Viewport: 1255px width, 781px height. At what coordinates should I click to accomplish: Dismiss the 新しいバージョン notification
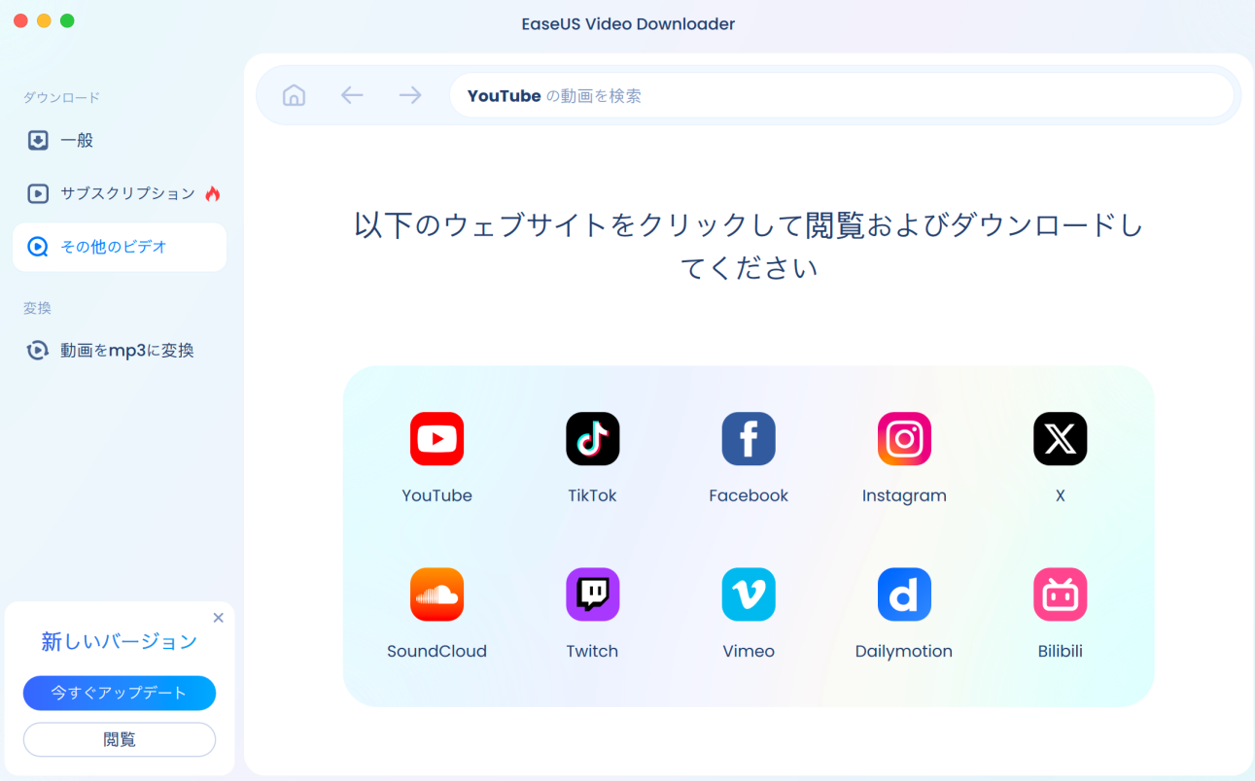tap(218, 618)
